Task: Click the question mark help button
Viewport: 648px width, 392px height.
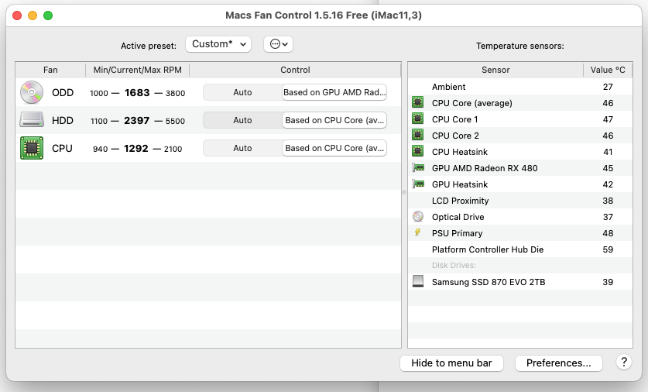Action: (624, 363)
